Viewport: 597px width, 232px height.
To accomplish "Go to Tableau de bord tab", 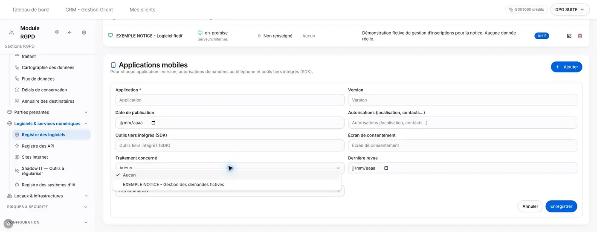I will coord(30,9).
